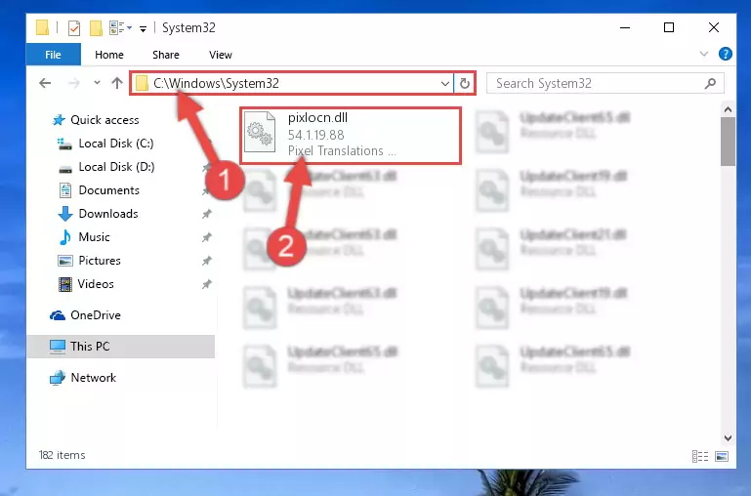
Task: Click the folder icon in the address bar
Action: [x=142, y=83]
